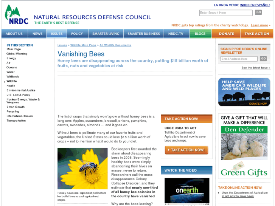Open U.S. Law & Policy link

[18, 94]
